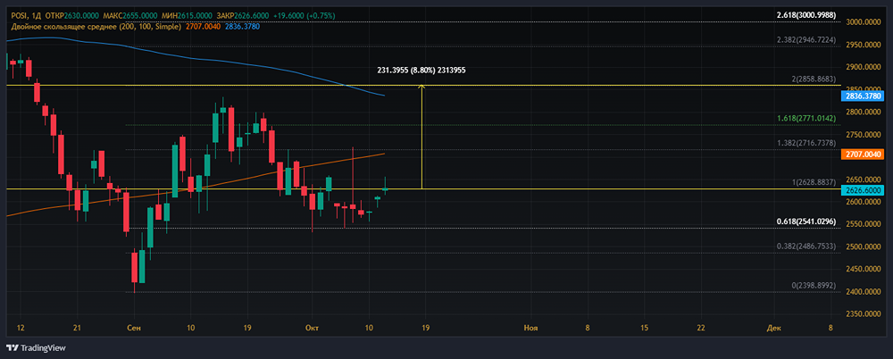Image resolution: width=893 pixels, height=359 pixels.
Task: Click the 0(2398.8992) Fibonacci label
Action: (x=814, y=284)
